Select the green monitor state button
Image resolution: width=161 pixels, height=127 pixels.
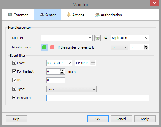pos(44,47)
